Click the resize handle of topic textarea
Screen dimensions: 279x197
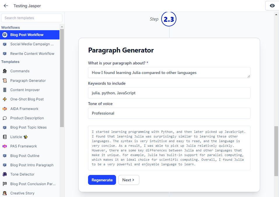(249, 76)
